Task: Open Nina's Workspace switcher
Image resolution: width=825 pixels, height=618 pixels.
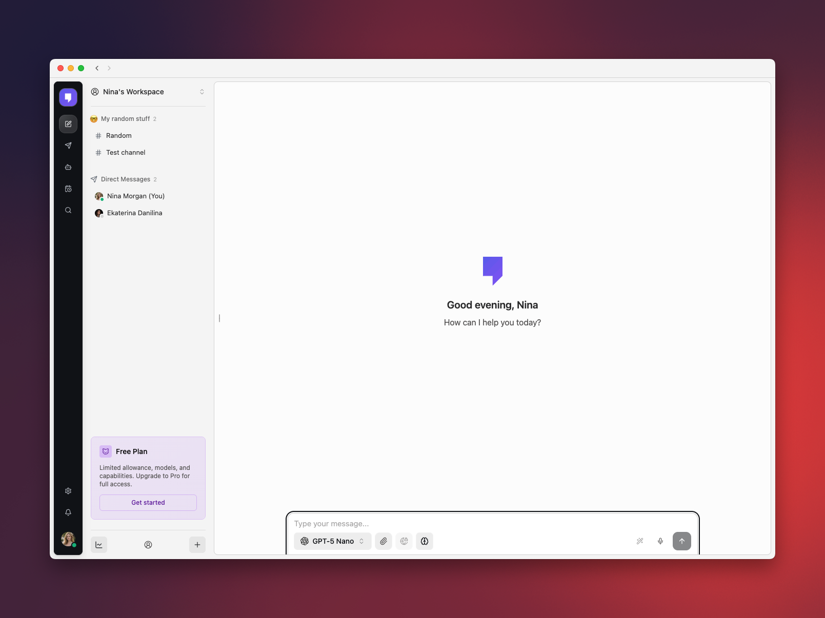Action: [148, 92]
